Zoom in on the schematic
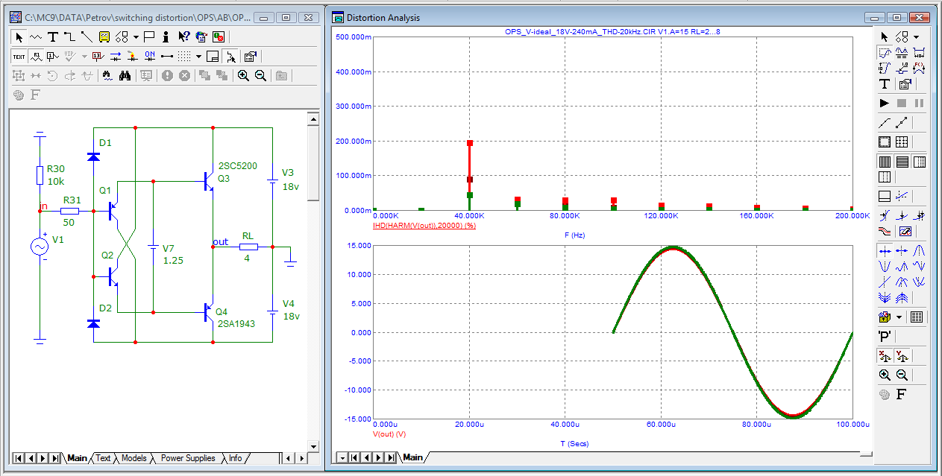 click(x=243, y=75)
